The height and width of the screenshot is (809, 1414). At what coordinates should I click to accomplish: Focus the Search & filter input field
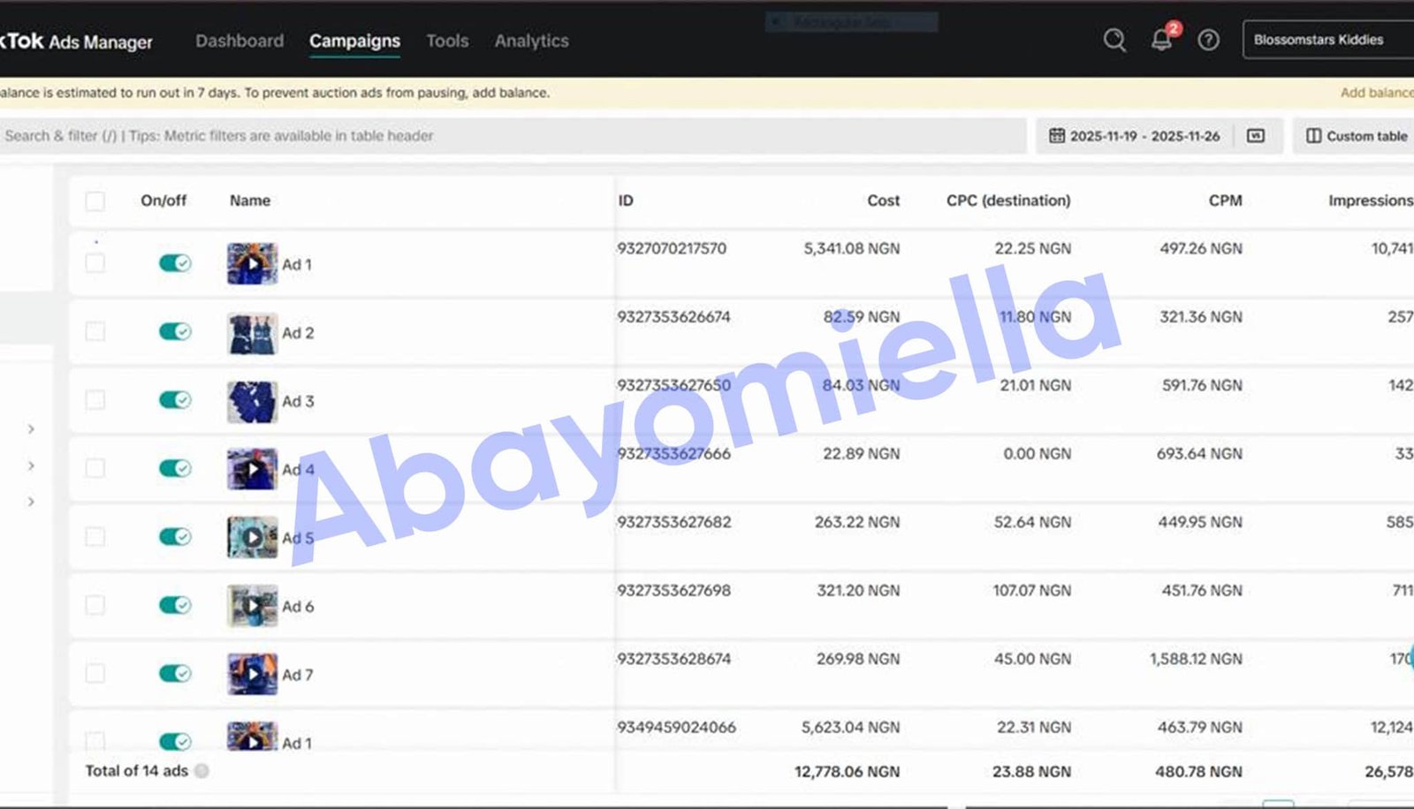click(513, 136)
